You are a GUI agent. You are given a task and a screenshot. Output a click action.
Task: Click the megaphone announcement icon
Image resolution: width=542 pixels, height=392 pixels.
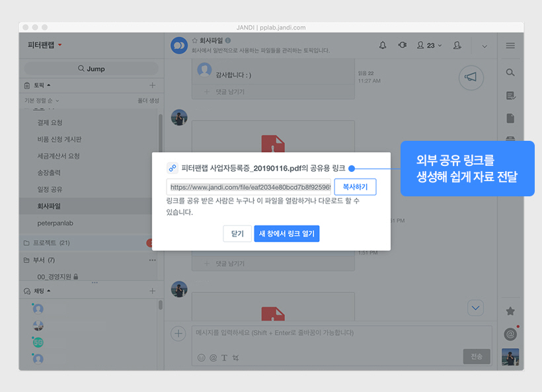[x=471, y=77]
